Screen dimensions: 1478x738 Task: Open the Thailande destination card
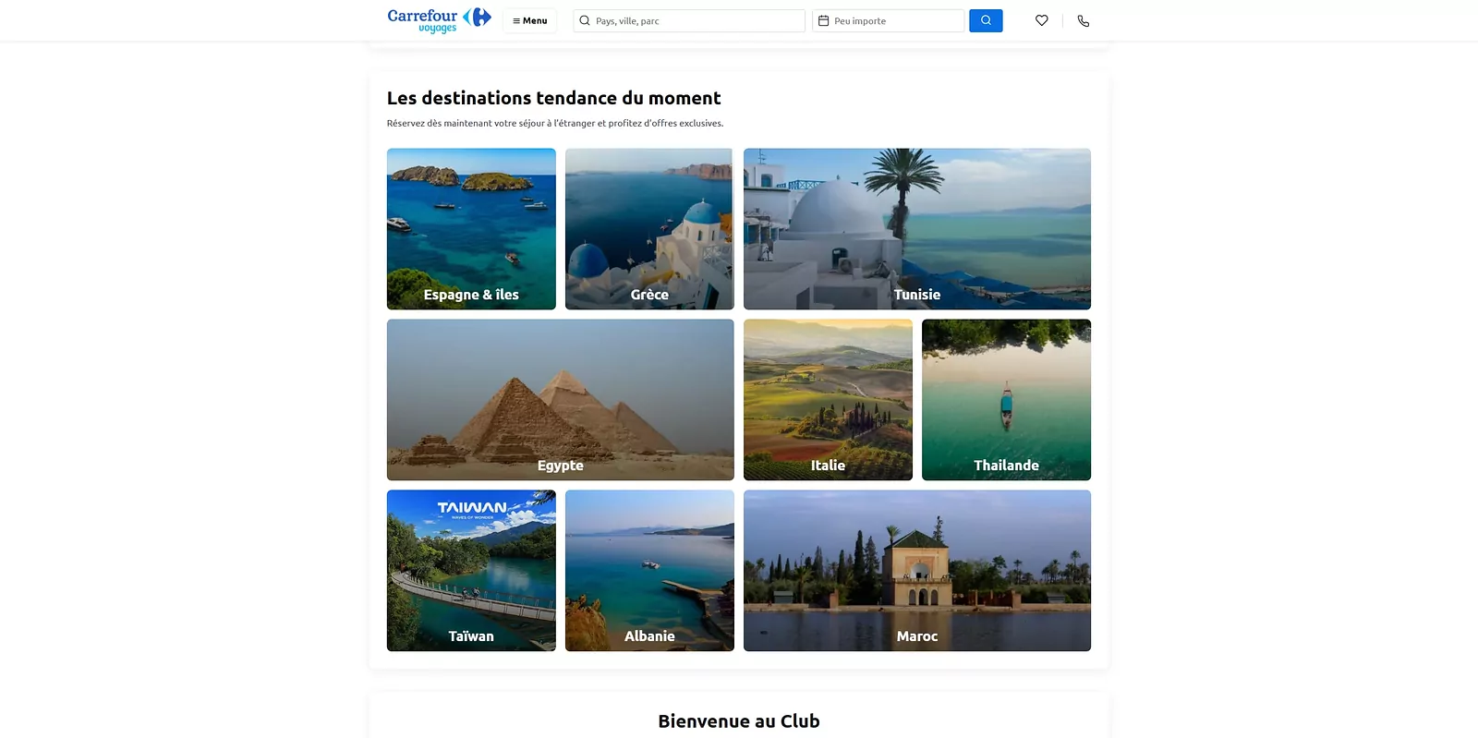click(1006, 400)
